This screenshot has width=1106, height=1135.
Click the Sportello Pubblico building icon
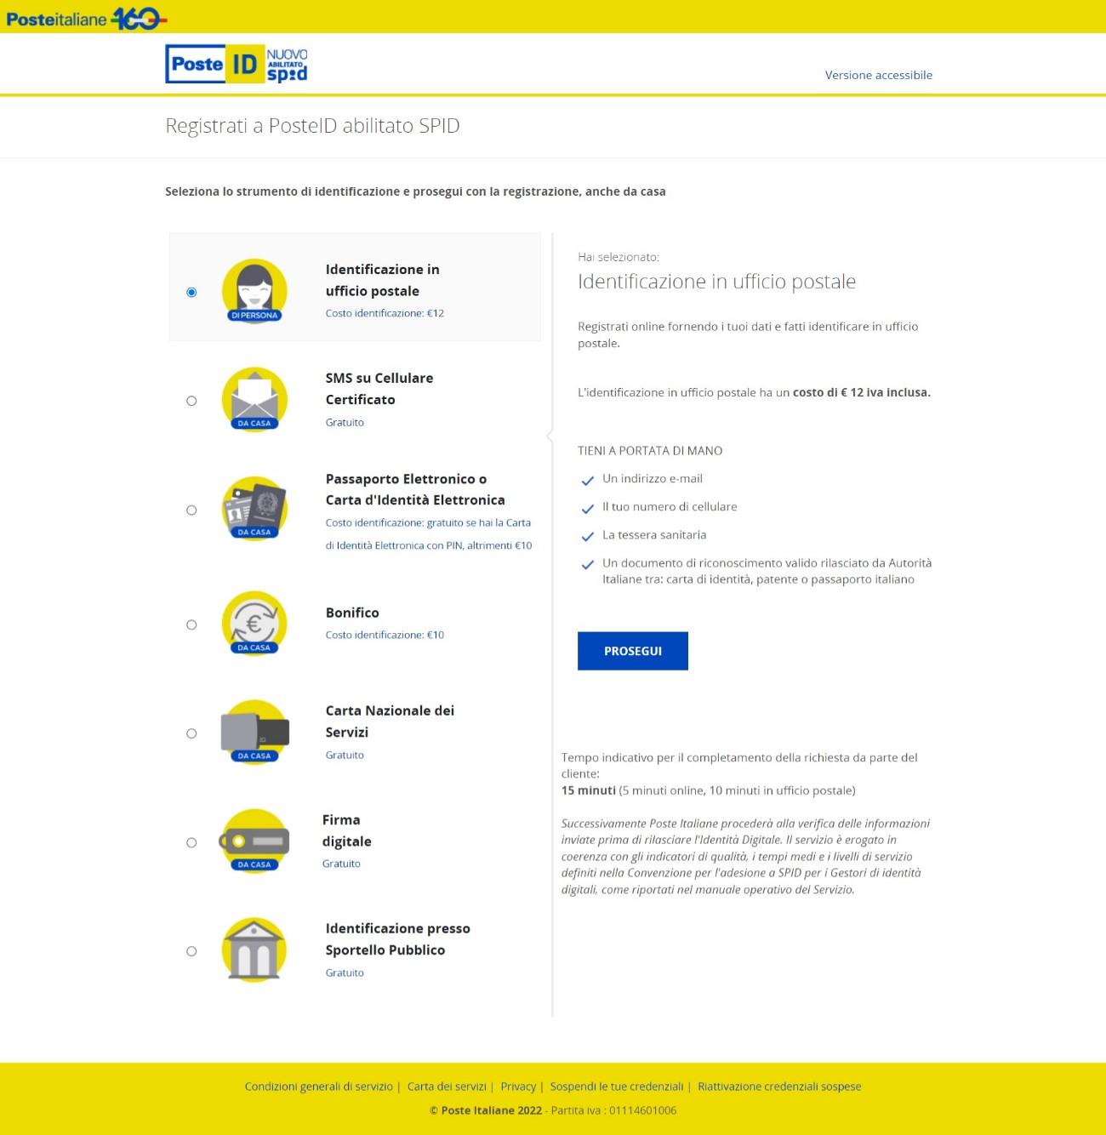(x=254, y=950)
